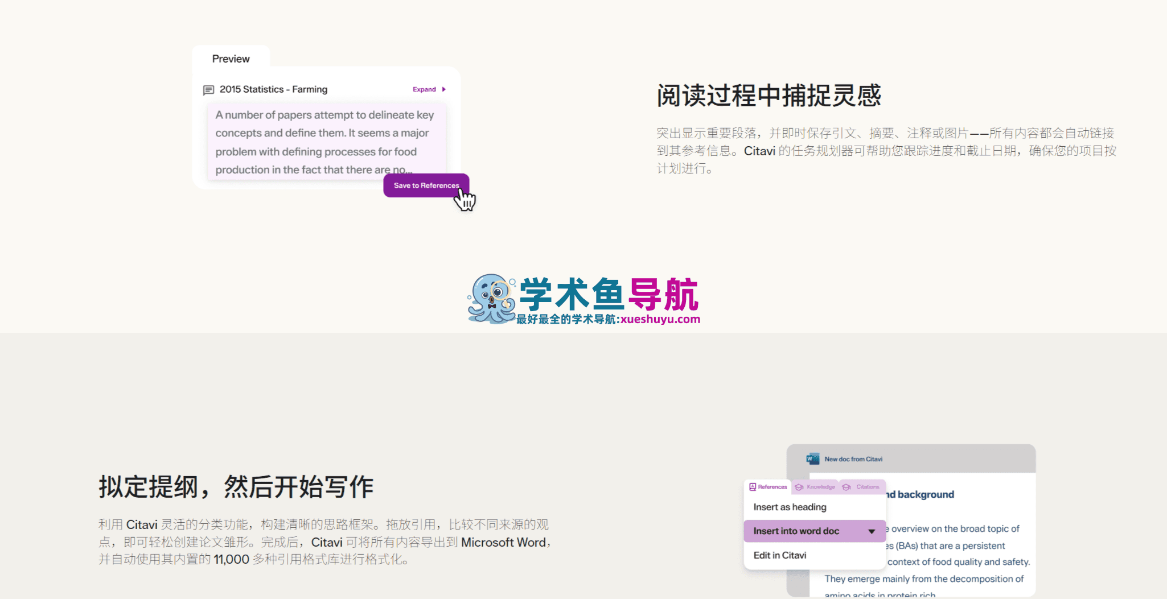Click the heading "阅读过程中捕捉灵感"
The height and width of the screenshot is (599, 1167).
point(769,96)
